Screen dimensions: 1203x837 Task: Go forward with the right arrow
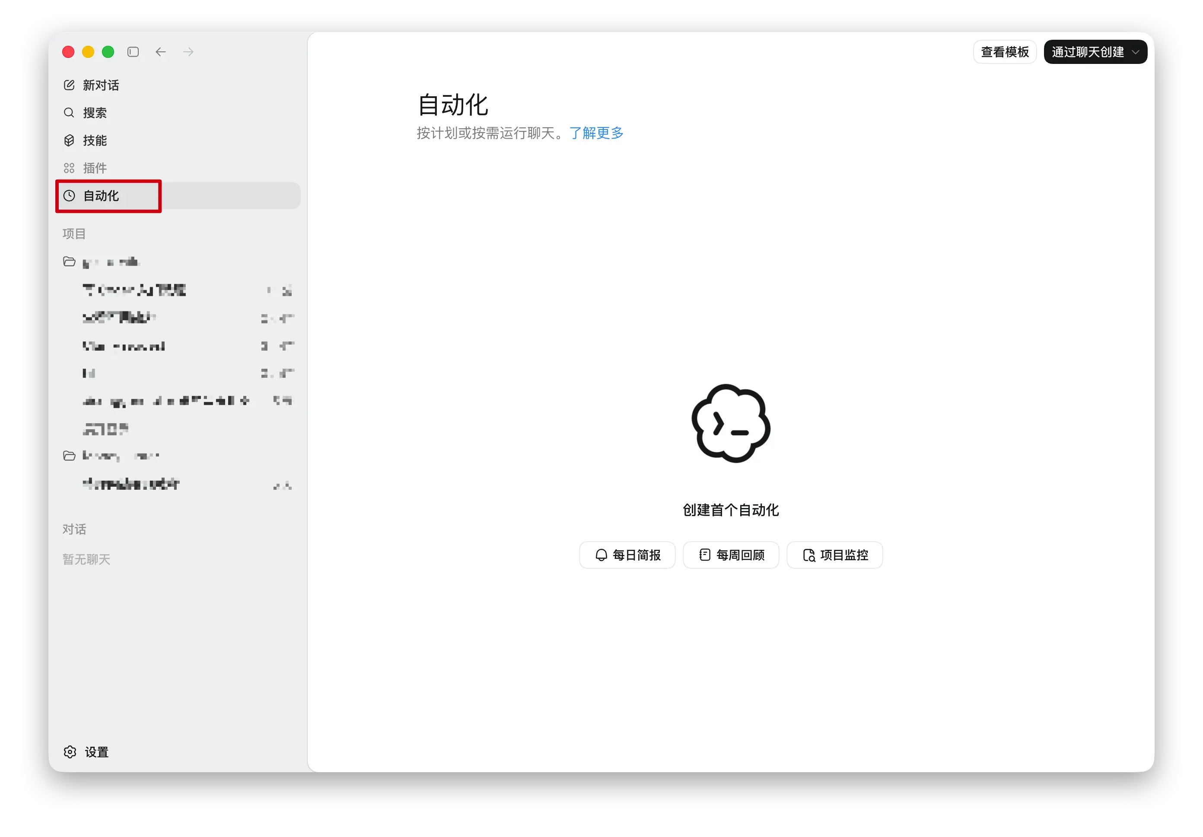pyautogui.click(x=189, y=52)
